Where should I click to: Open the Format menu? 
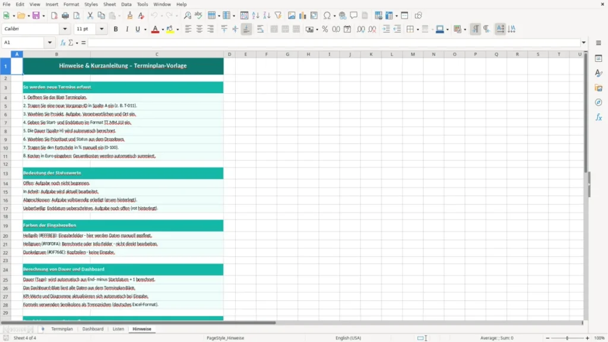(71, 4)
